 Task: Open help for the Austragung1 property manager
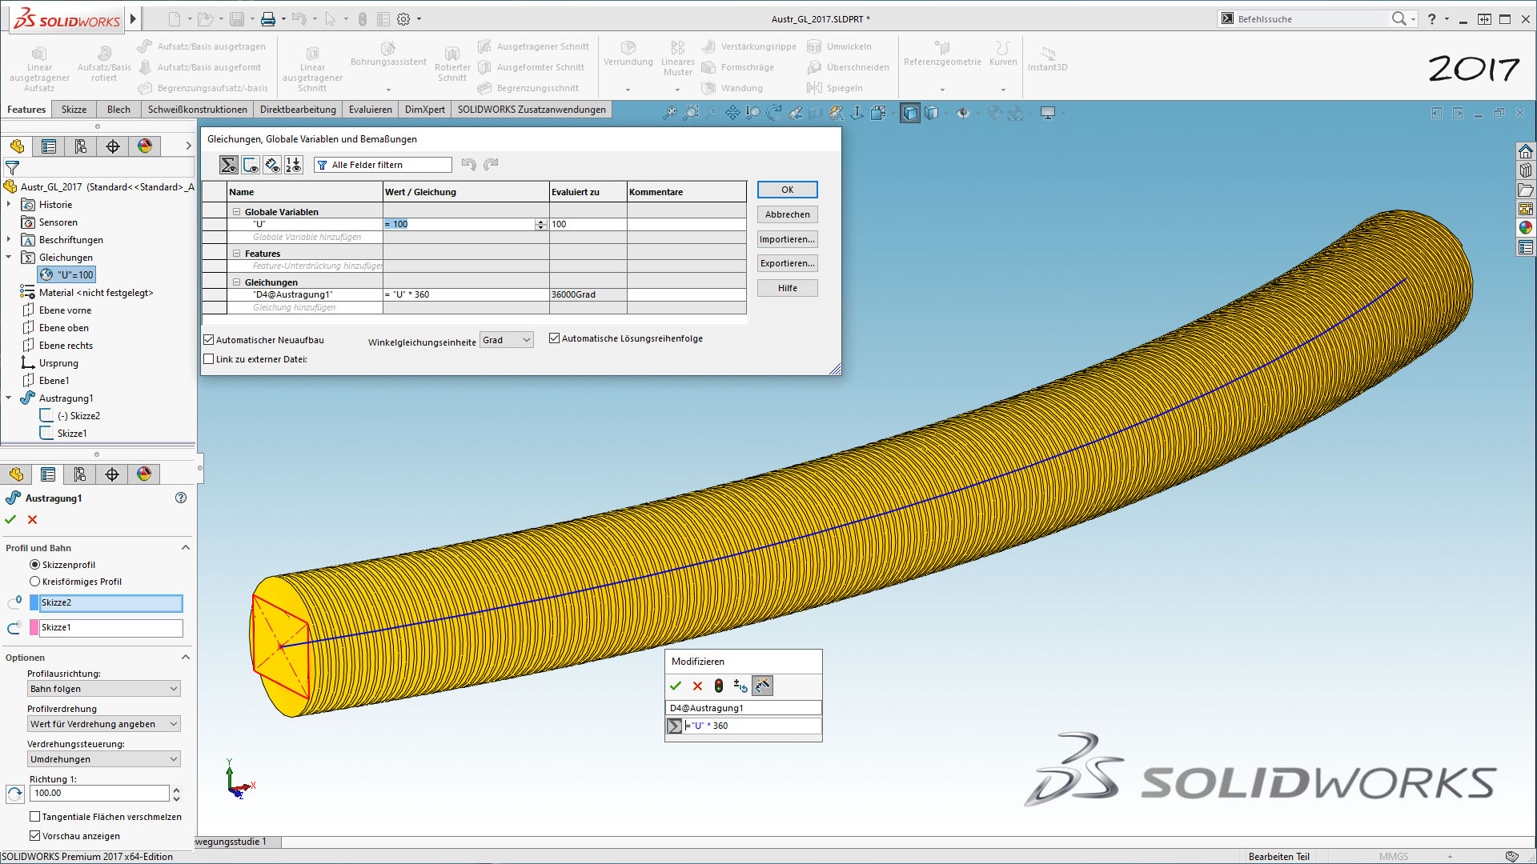click(181, 498)
